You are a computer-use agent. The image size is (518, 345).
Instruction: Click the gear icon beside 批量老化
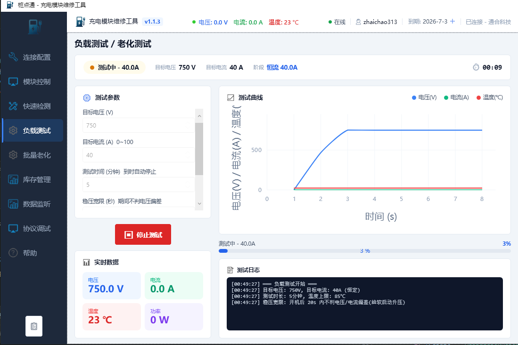click(x=13, y=155)
